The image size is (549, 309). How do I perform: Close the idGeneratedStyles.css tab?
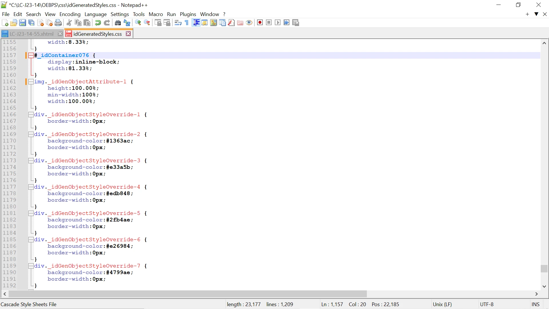[x=128, y=34]
